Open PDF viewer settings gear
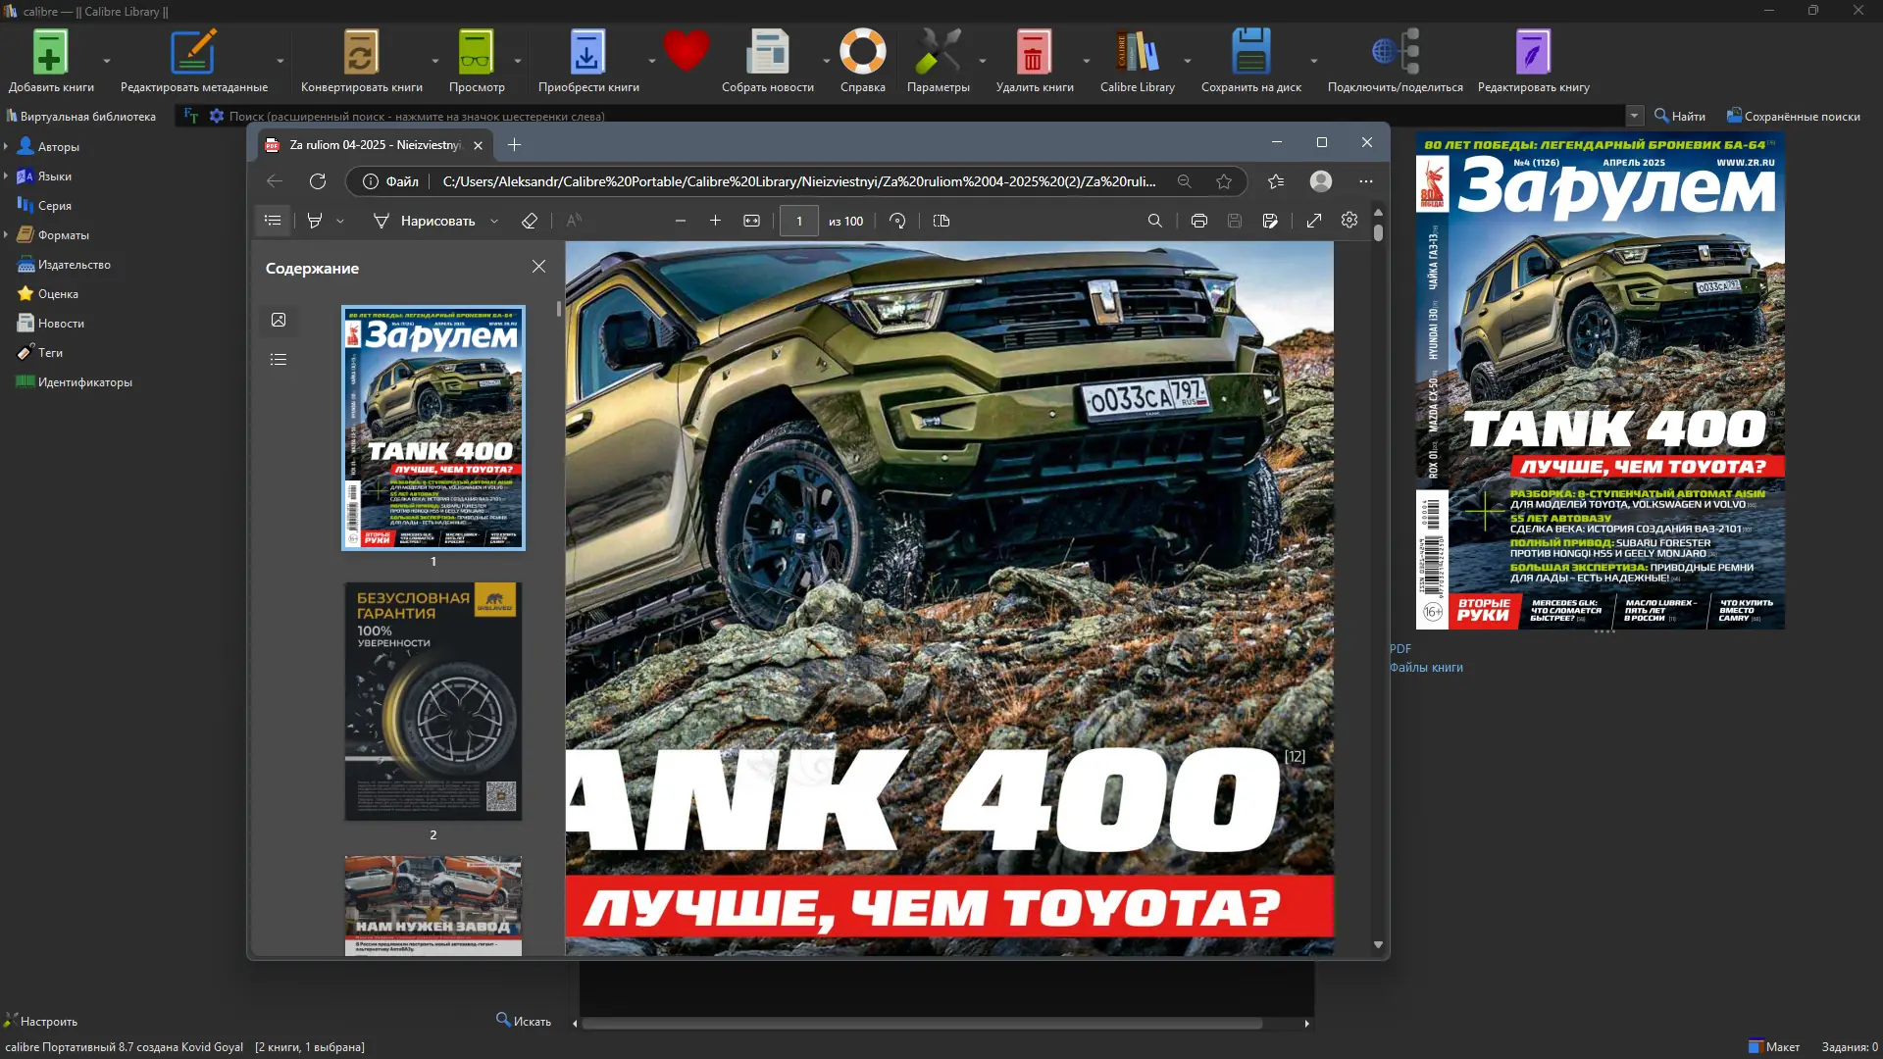The width and height of the screenshot is (1883, 1059). (1349, 220)
